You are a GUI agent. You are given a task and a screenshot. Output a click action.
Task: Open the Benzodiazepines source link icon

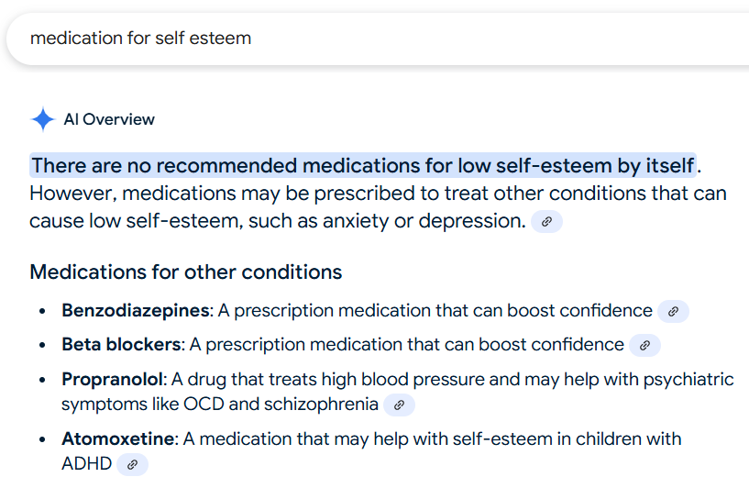(x=673, y=312)
